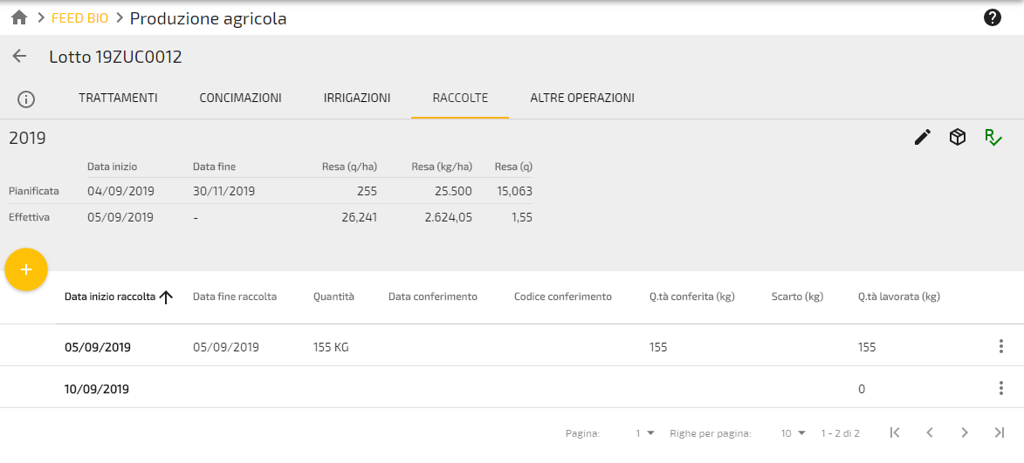This screenshot has height=463, width=1024.
Task: Open the help question mark icon
Action: (993, 17)
